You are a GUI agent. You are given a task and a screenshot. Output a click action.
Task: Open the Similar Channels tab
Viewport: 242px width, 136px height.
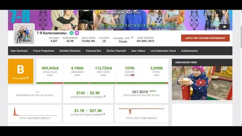coord(116,51)
